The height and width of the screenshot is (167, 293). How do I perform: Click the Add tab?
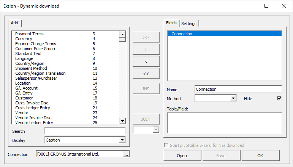coord(14,23)
